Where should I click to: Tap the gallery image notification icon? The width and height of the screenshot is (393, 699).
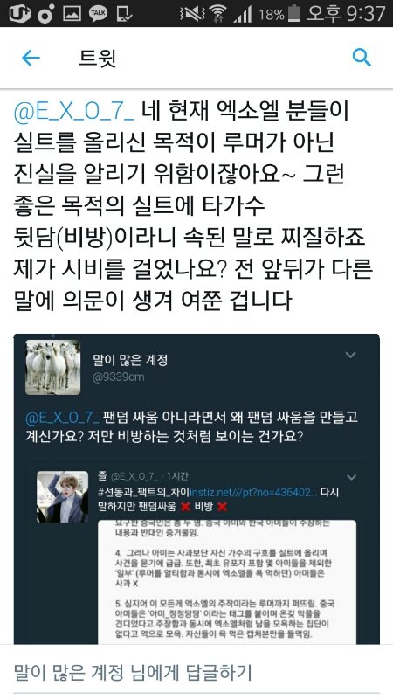tap(72, 13)
